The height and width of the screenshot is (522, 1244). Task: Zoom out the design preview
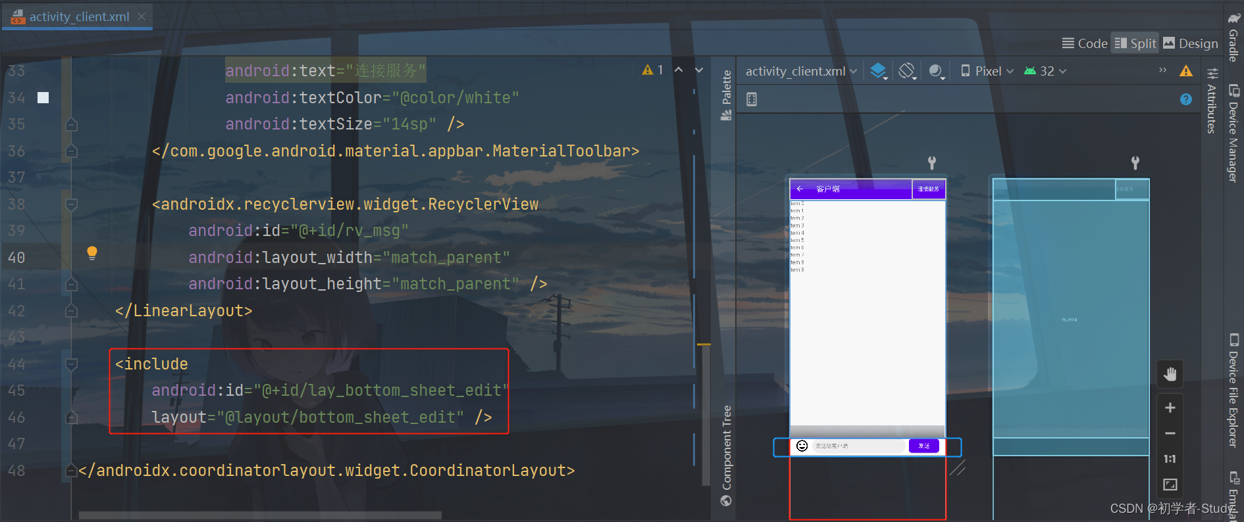pyautogui.click(x=1170, y=433)
